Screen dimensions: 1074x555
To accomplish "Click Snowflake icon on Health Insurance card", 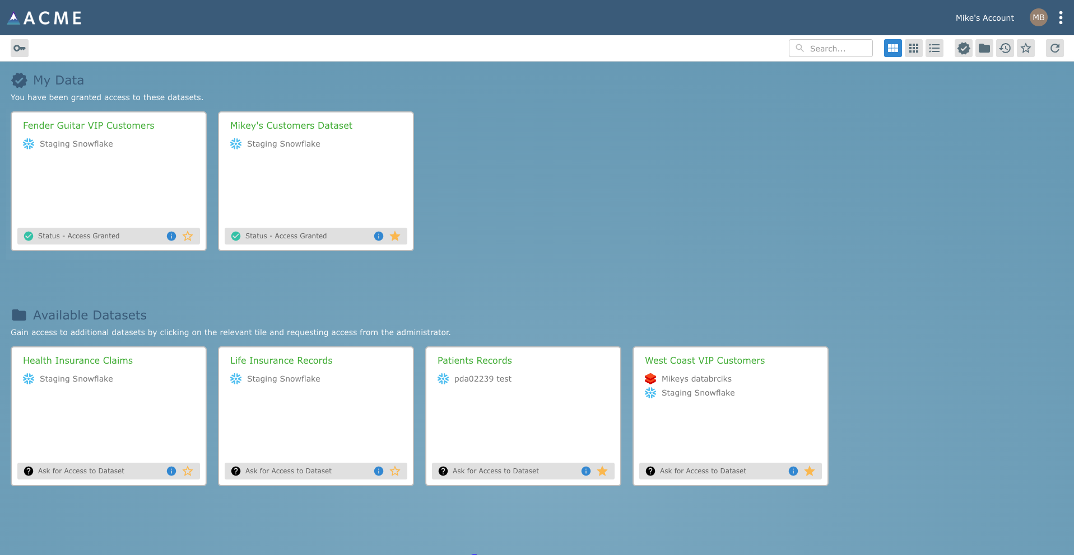I will [29, 379].
